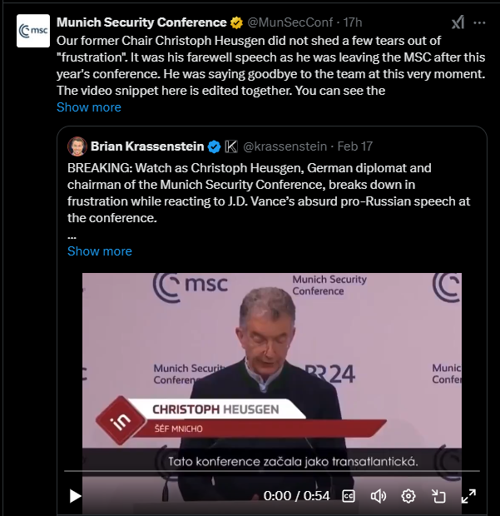This screenshot has width=500, height=516.
Task: Expand the MSC post with Show more
Action: (89, 107)
